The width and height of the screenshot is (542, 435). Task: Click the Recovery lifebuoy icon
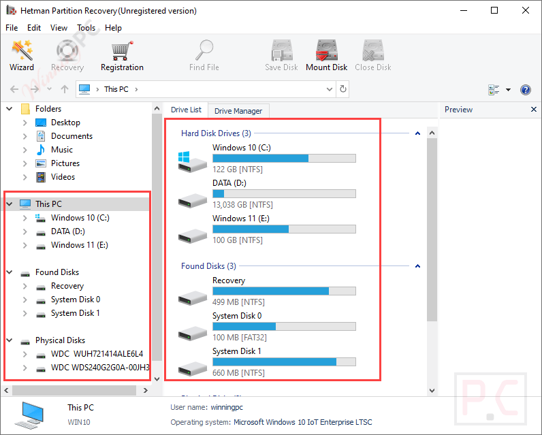67,50
